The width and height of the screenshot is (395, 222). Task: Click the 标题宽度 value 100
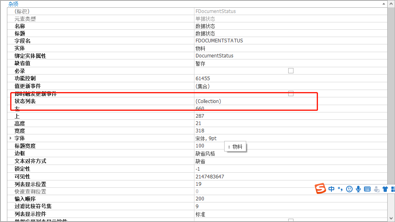pos(200,146)
